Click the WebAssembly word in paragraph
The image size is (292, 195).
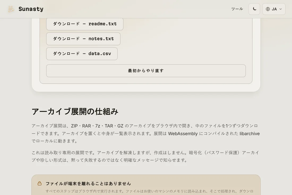tap(183, 134)
